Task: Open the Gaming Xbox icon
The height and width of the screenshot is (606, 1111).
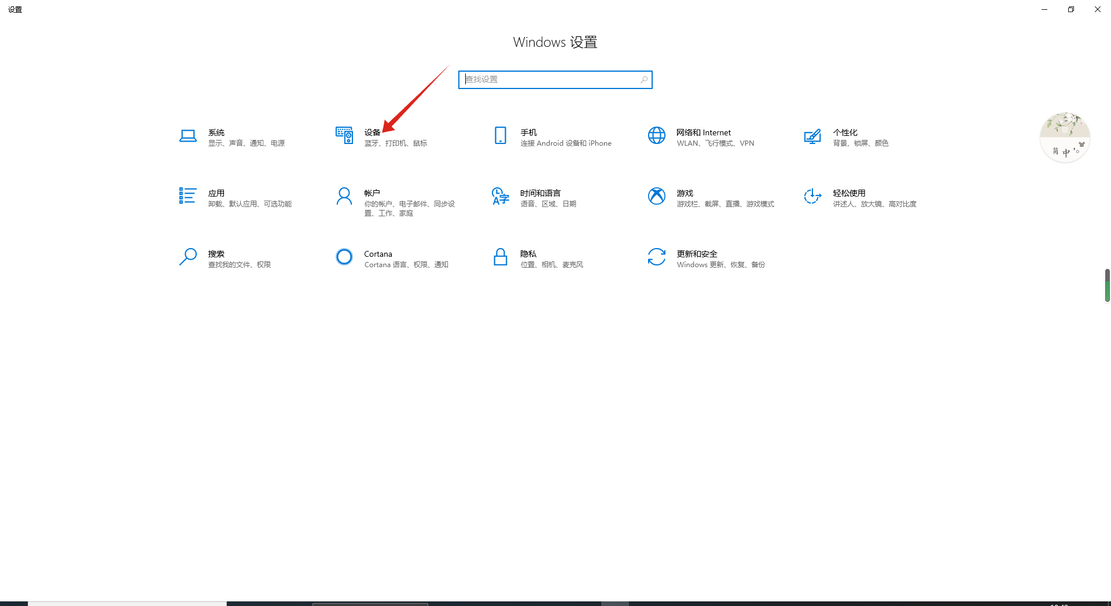Action: [657, 196]
